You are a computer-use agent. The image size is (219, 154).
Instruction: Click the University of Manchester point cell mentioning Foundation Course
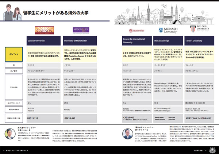[80, 54]
